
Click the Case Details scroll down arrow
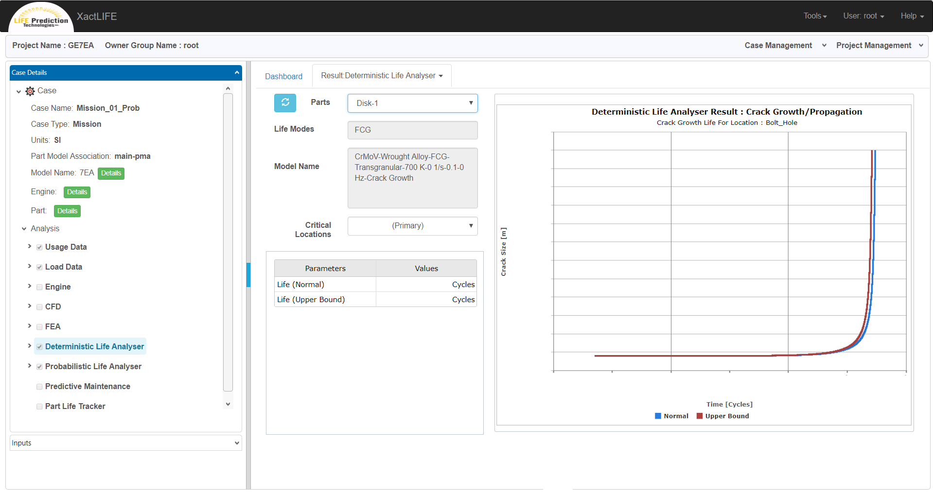tap(228, 404)
